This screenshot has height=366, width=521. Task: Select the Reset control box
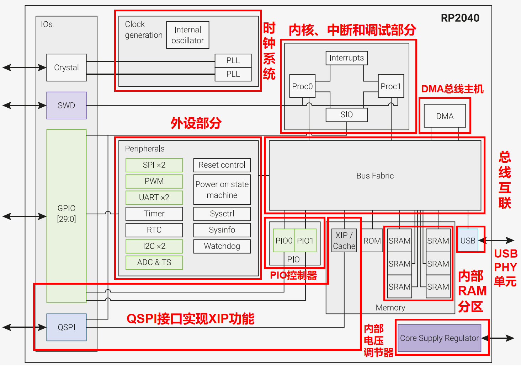[x=222, y=165]
